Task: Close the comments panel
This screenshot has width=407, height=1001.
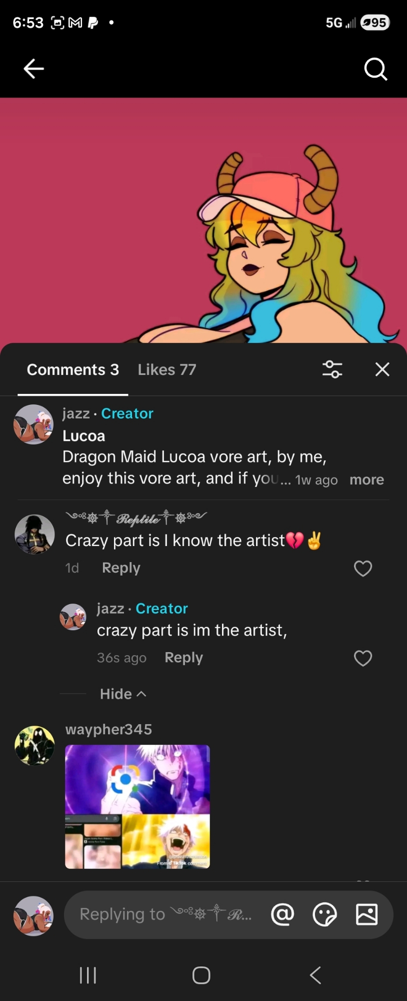Action: pyautogui.click(x=382, y=369)
